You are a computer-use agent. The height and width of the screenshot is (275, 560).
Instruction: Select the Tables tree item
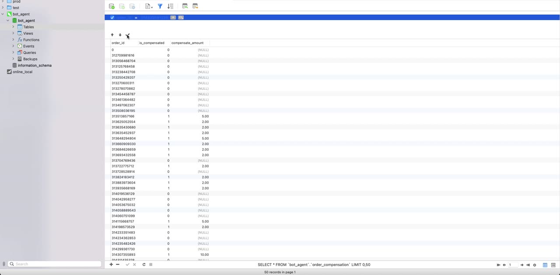(x=28, y=27)
